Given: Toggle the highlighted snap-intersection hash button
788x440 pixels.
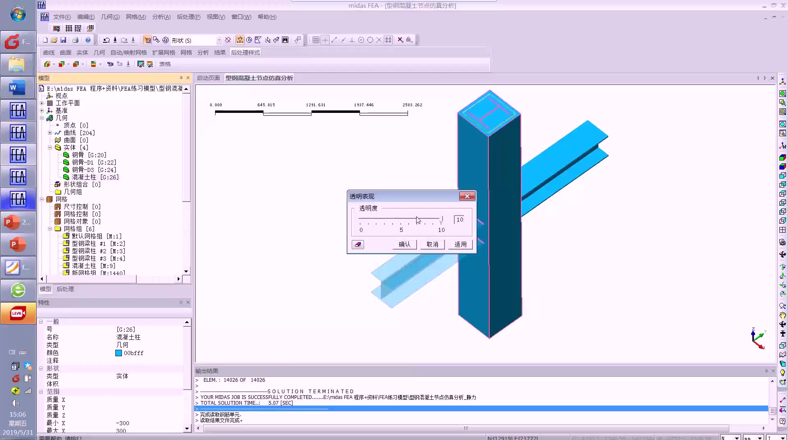Looking at the screenshot, I should pyautogui.click(x=388, y=40).
